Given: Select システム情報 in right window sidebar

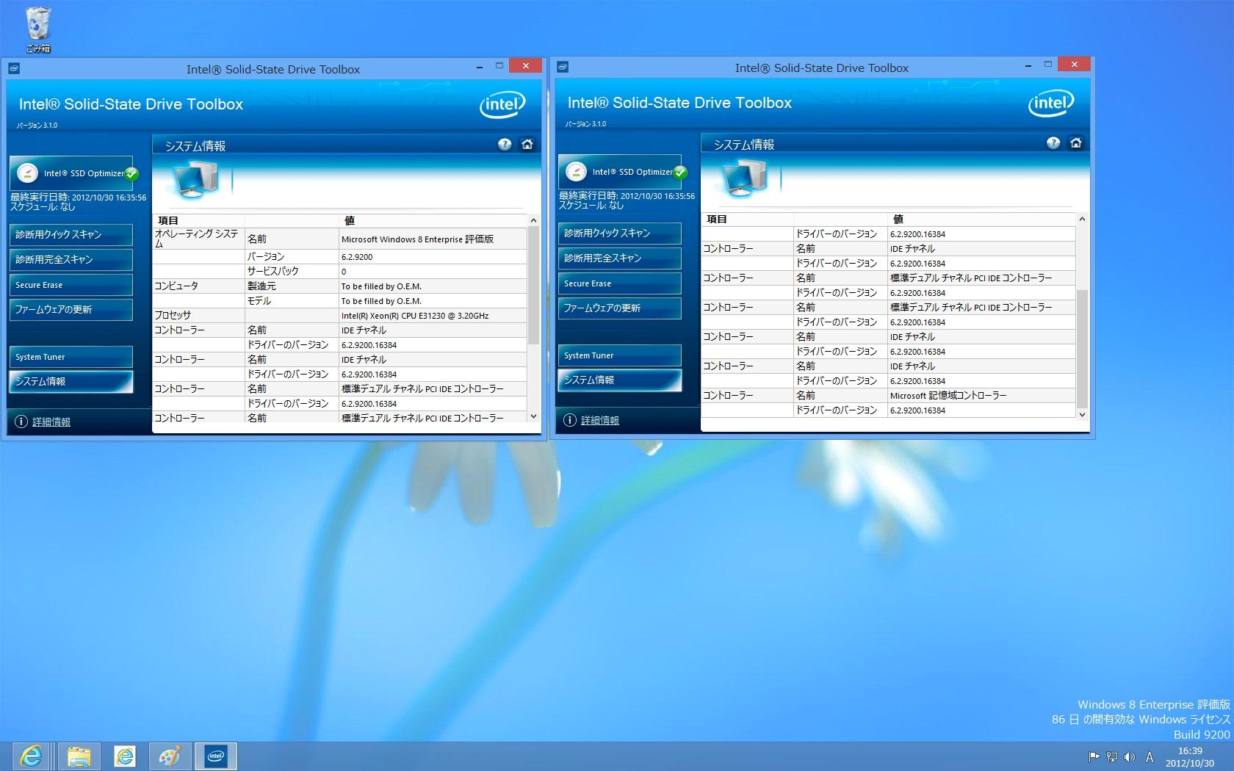Looking at the screenshot, I should point(619,380).
